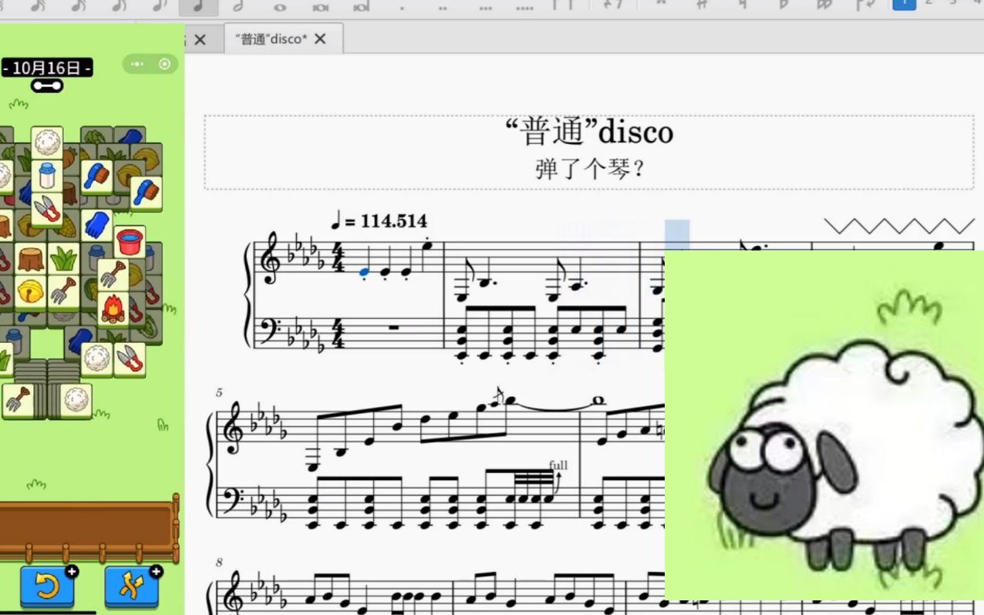Pick the rake tile on the left stack
984x615 pixels.
(17, 401)
